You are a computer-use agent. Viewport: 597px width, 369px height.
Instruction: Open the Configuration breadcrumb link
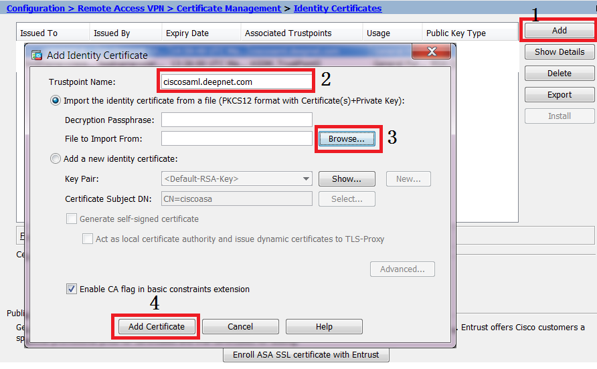pos(35,9)
